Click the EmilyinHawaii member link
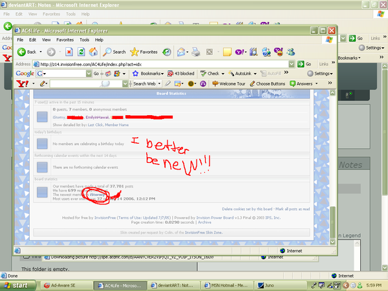388x291 pixels. (97, 117)
